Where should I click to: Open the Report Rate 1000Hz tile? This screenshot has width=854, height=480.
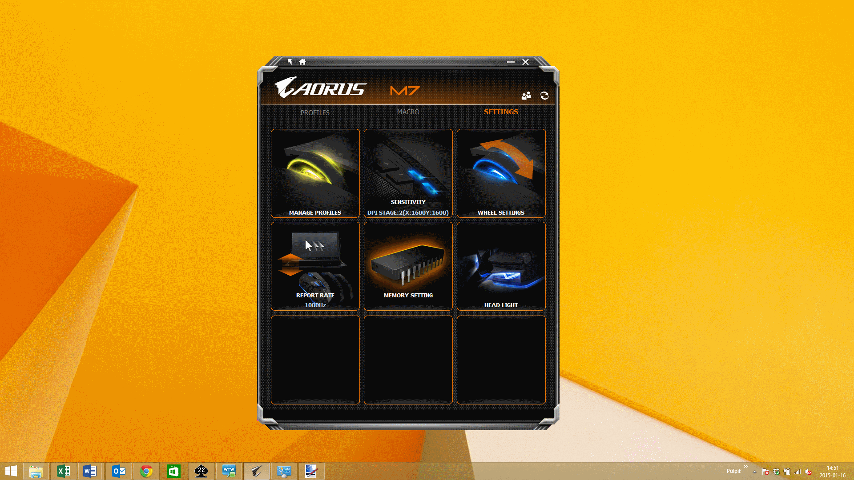tap(315, 266)
